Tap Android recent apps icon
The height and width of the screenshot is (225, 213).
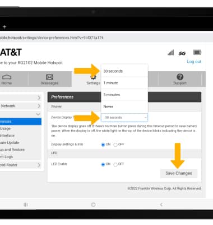coord(26,205)
